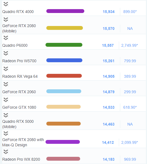Viewport: 147px width, 164px height.
Task: Open the 899.00* price link
Action: [x=130, y=12]
